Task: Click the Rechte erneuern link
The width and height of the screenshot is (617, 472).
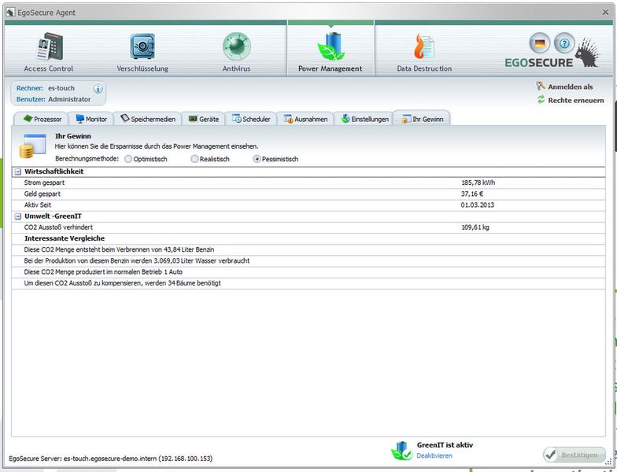Action: [x=576, y=101]
